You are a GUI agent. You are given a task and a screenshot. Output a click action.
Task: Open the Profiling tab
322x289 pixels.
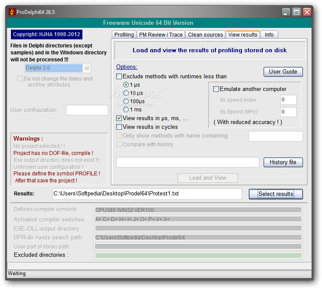pos(124,35)
